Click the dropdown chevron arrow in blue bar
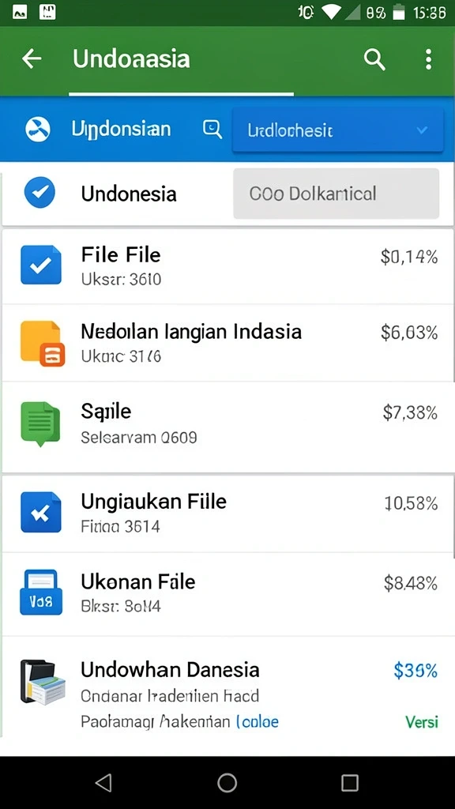 pos(422,130)
